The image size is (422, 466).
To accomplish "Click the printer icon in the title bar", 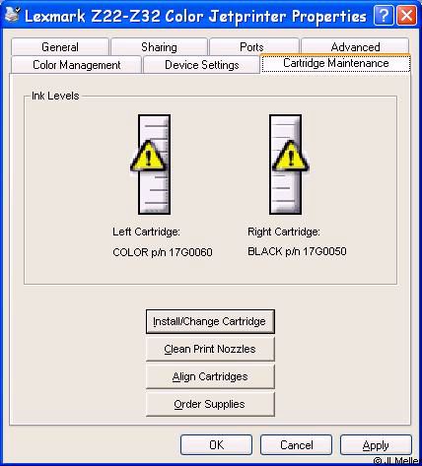I will [12, 15].
